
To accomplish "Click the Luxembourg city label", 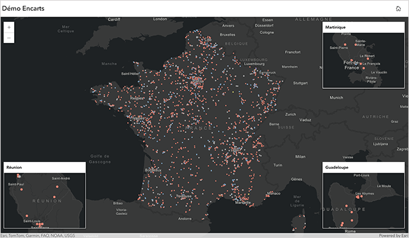I will coord(254,64).
